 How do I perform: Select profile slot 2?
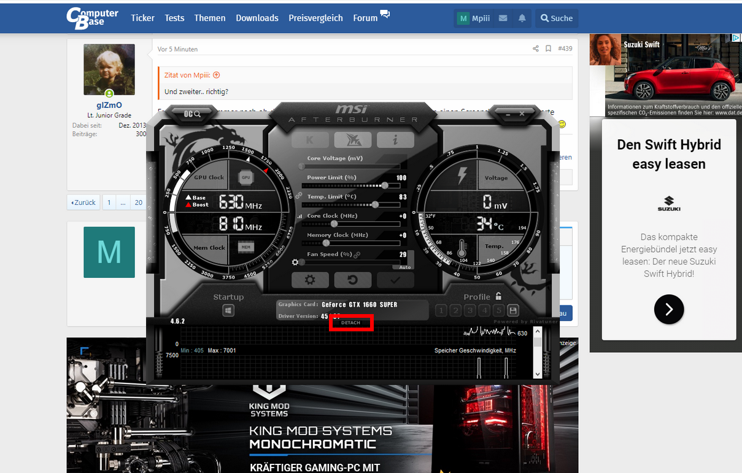coord(455,311)
